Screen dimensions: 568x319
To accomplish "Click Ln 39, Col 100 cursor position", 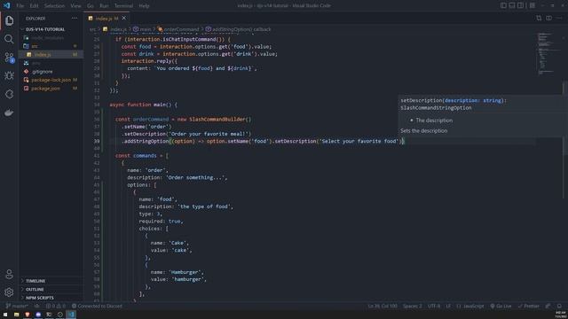I will point(383,306).
